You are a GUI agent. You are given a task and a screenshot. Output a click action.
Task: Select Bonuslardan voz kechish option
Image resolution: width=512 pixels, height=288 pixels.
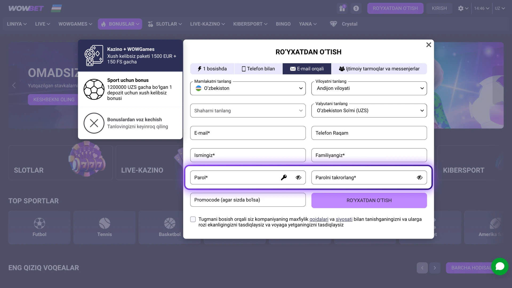(130, 123)
